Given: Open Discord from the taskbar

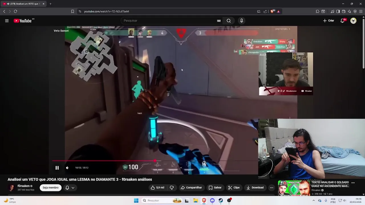Looking at the screenshot, I should pos(212,200).
